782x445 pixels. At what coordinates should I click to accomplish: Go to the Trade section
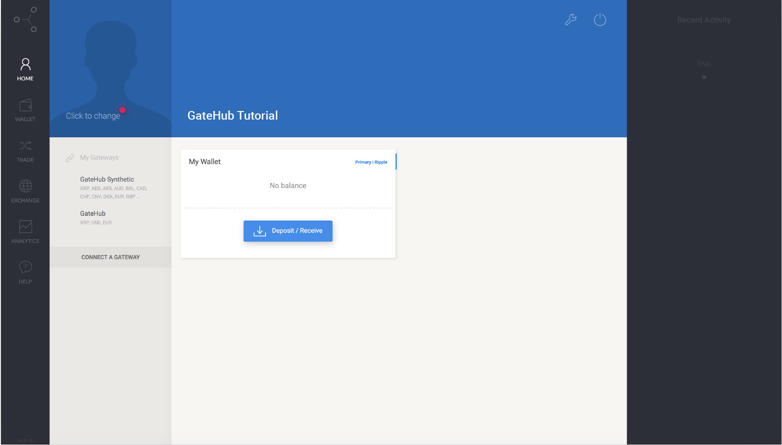25,151
